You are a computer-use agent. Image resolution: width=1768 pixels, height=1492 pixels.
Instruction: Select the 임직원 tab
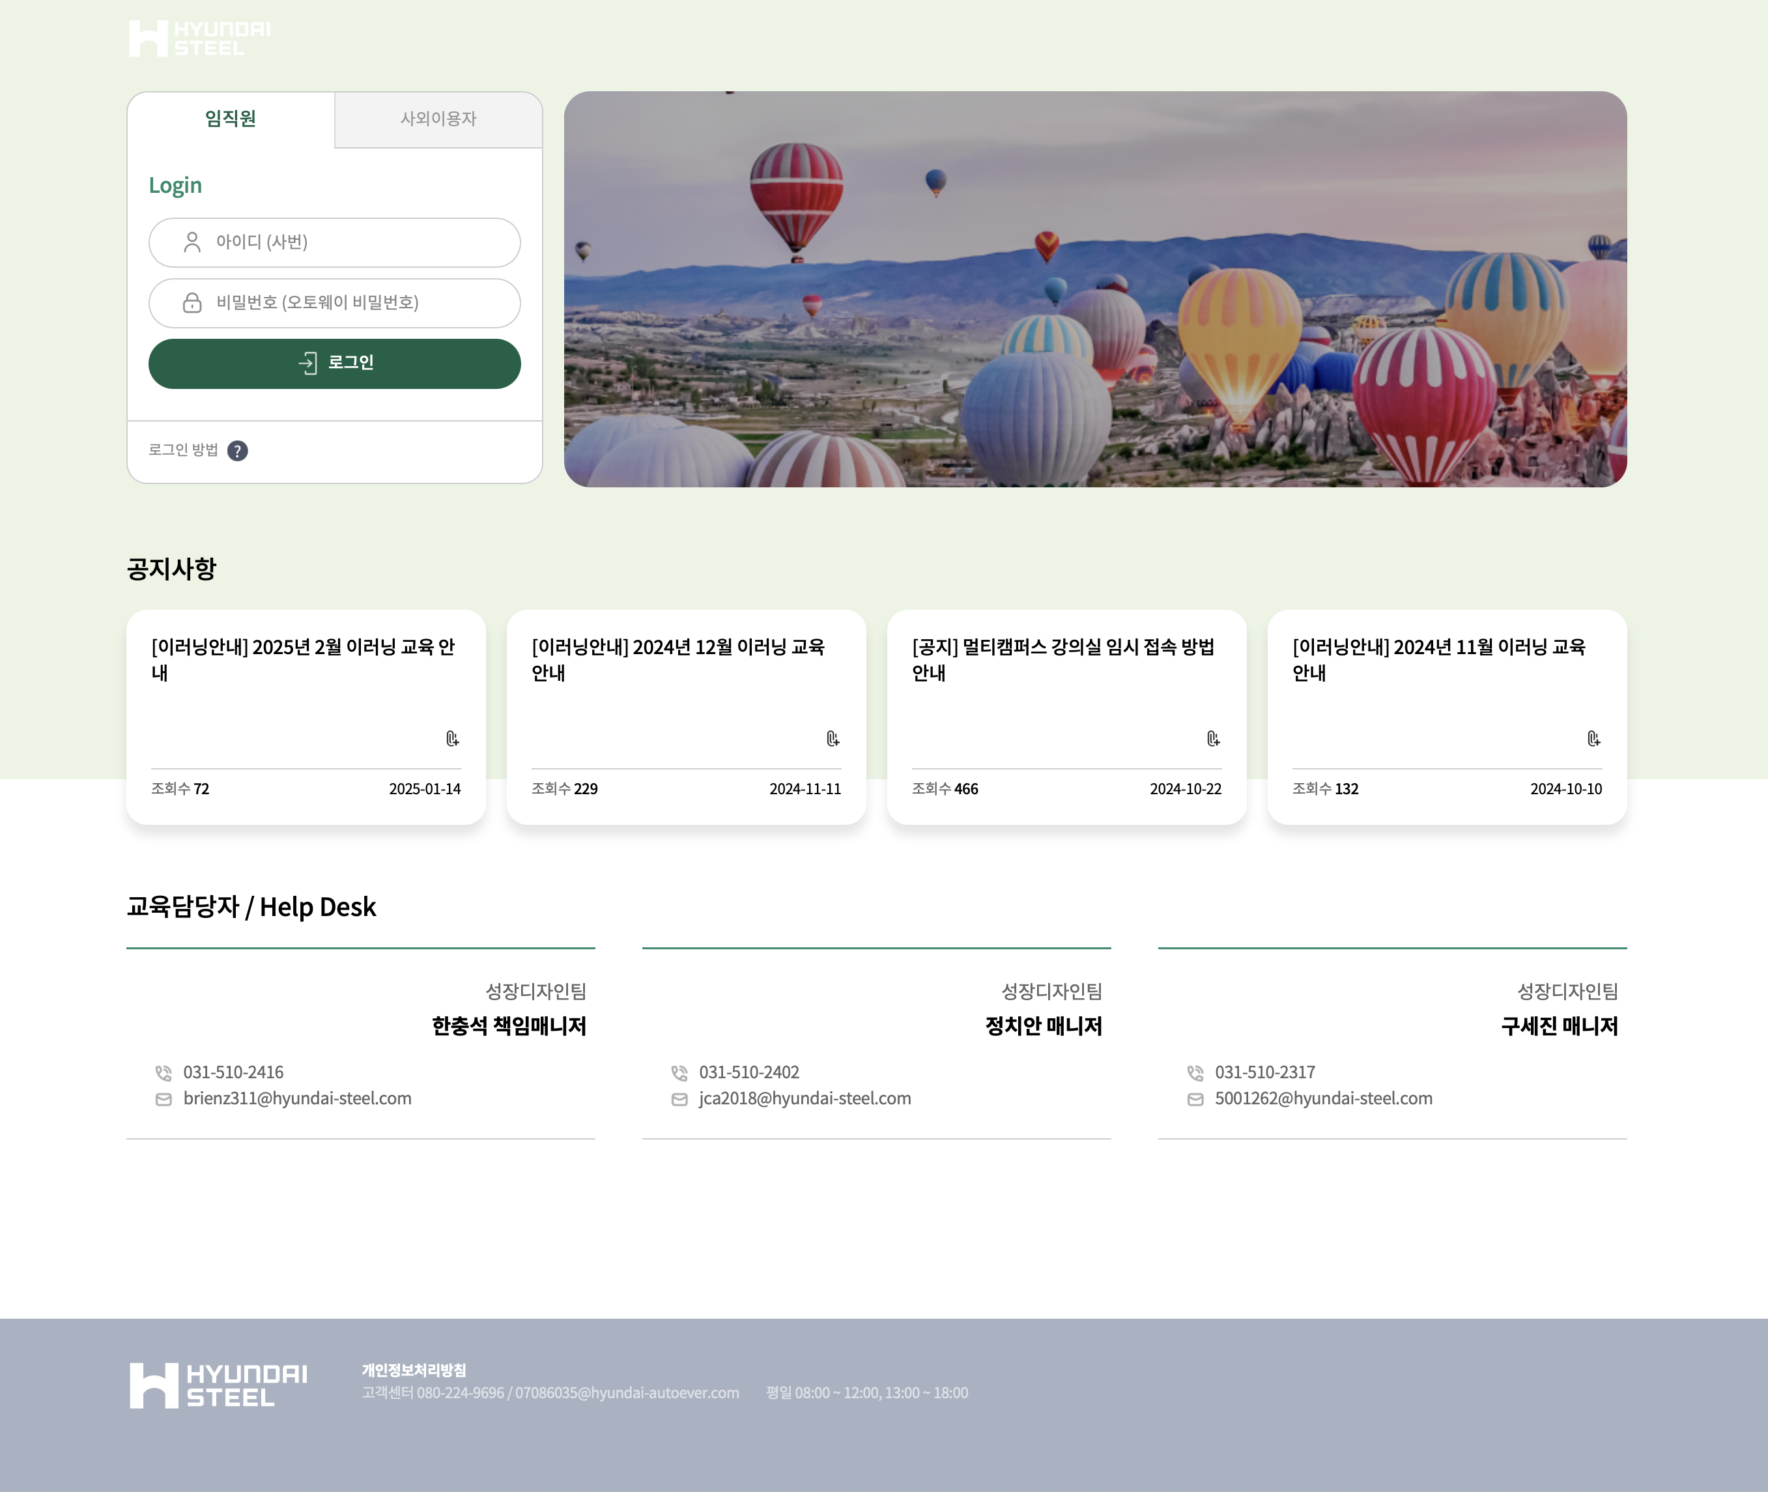230,119
